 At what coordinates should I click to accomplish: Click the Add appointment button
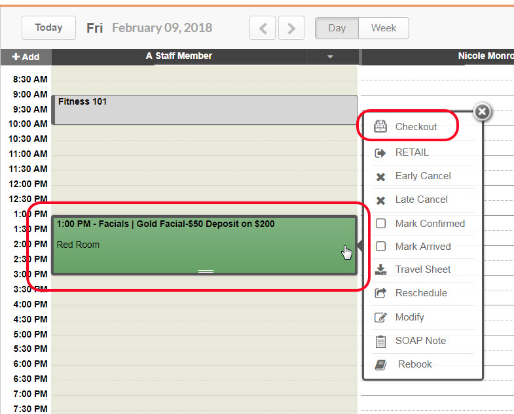[26, 57]
